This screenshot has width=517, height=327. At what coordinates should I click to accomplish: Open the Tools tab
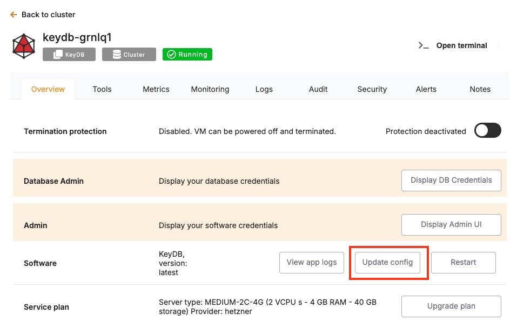pyautogui.click(x=102, y=89)
